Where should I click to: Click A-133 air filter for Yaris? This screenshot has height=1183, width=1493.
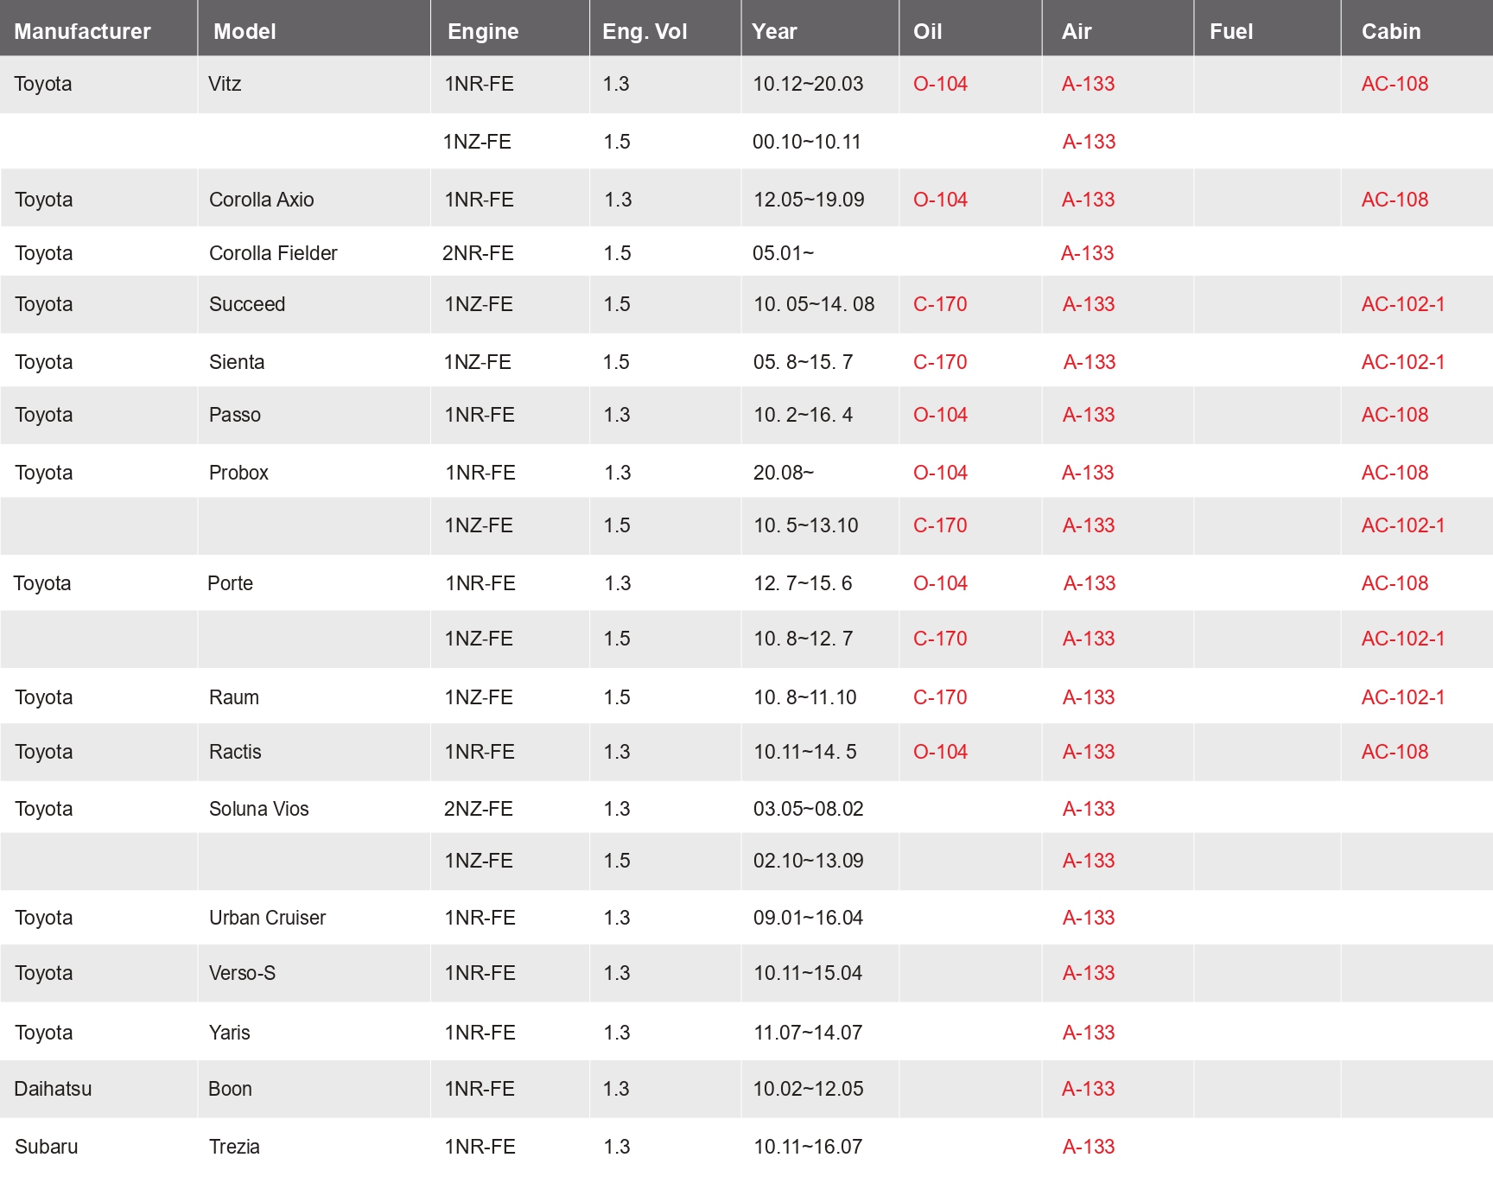1089,1033
